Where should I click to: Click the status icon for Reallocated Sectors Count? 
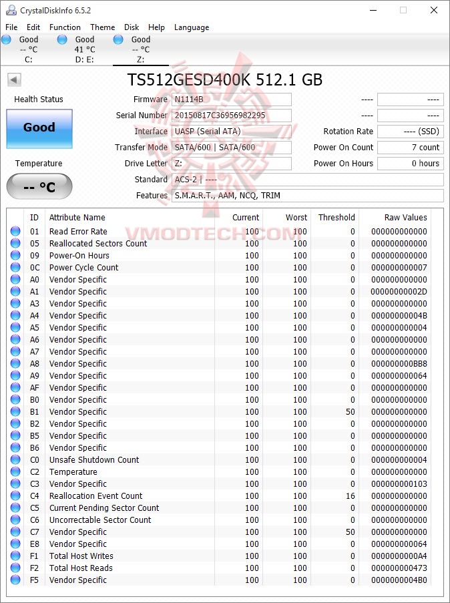(x=15, y=243)
